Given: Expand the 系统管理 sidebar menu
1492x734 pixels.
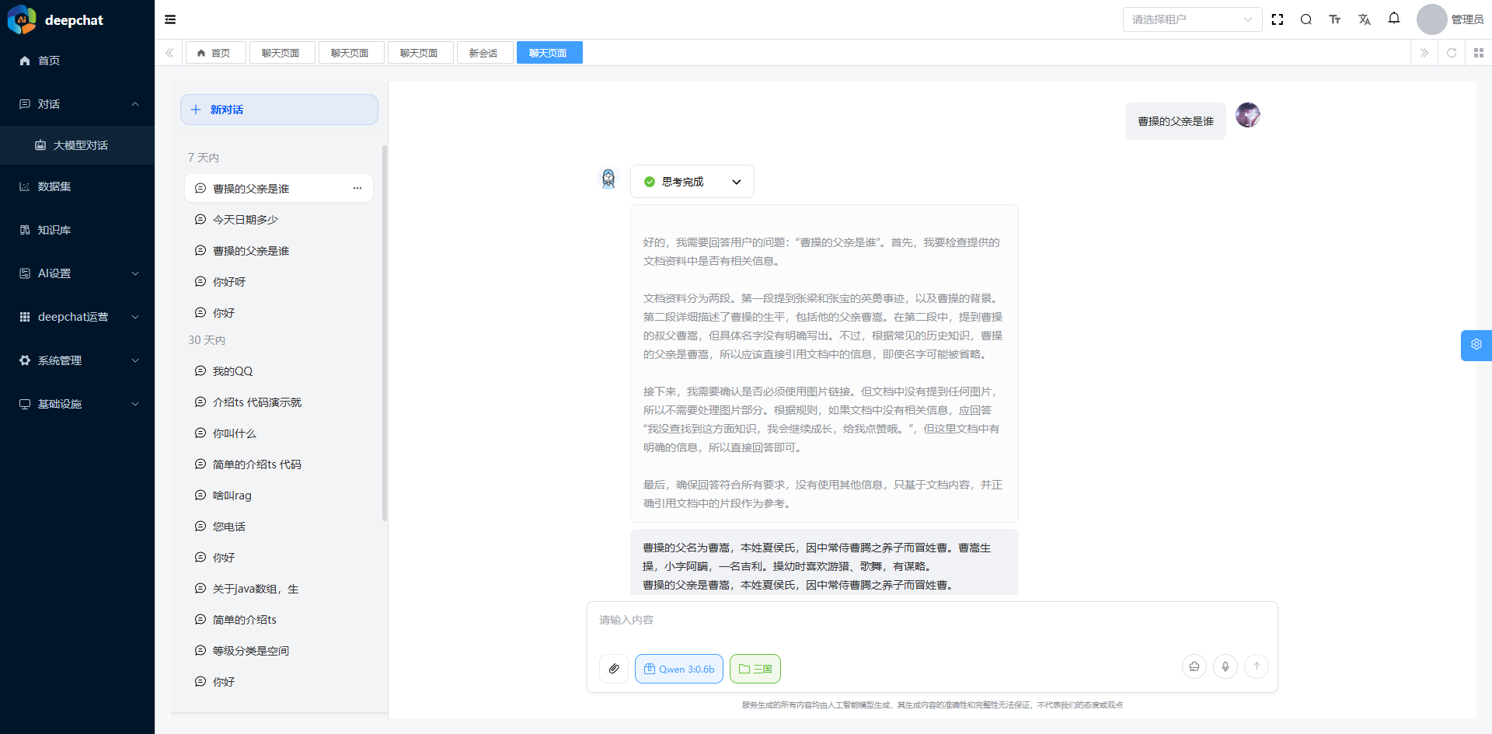Looking at the screenshot, I should coord(77,360).
